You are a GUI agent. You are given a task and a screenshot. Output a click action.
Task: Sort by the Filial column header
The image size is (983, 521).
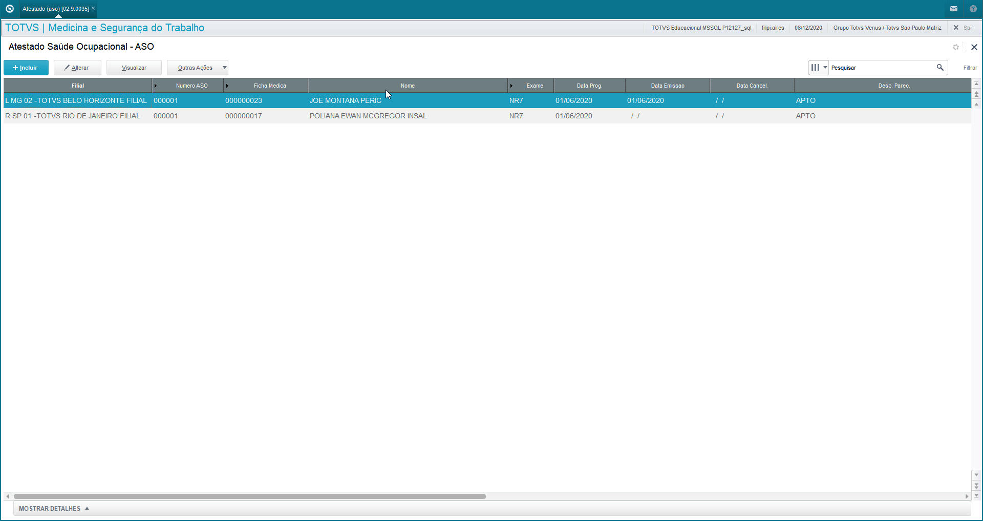pos(78,86)
